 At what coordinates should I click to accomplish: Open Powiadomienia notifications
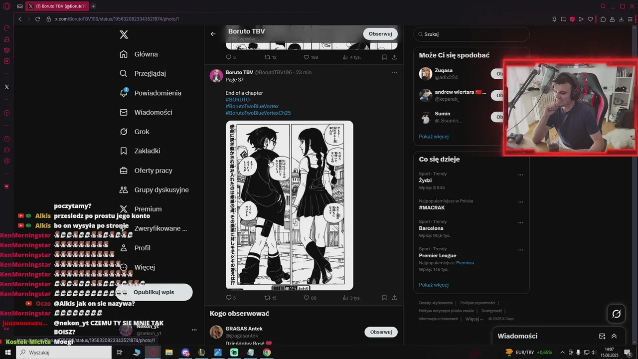(x=151, y=93)
